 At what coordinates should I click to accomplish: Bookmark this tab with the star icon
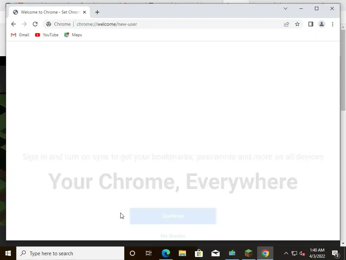pyautogui.click(x=297, y=24)
